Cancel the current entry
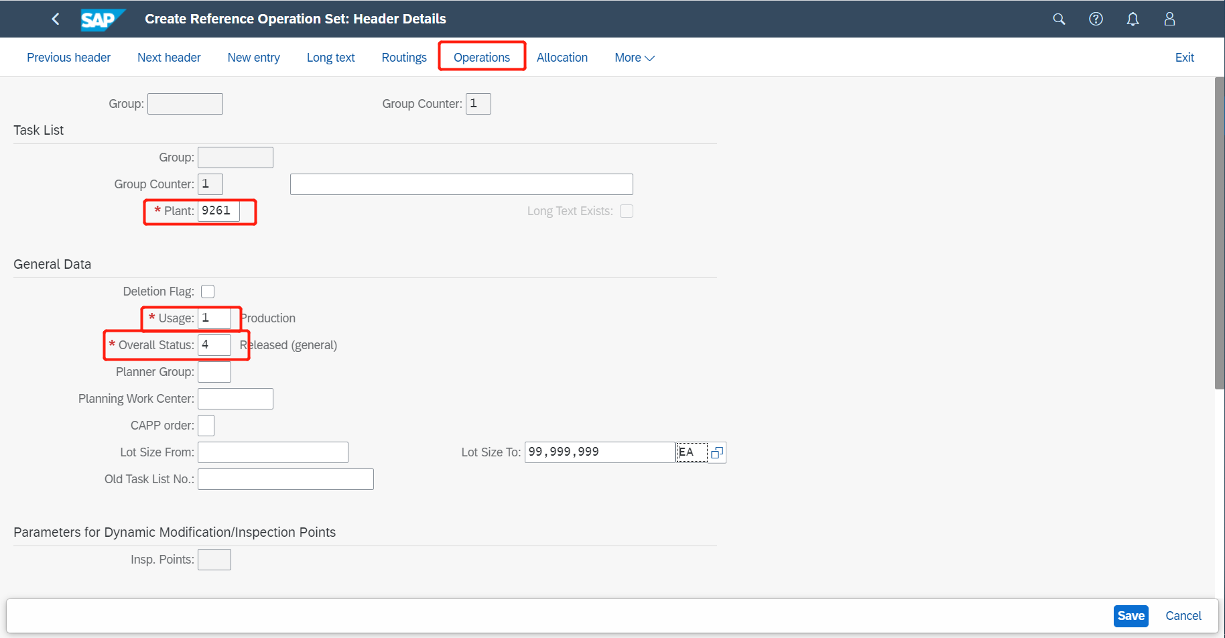 point(1183,615)
